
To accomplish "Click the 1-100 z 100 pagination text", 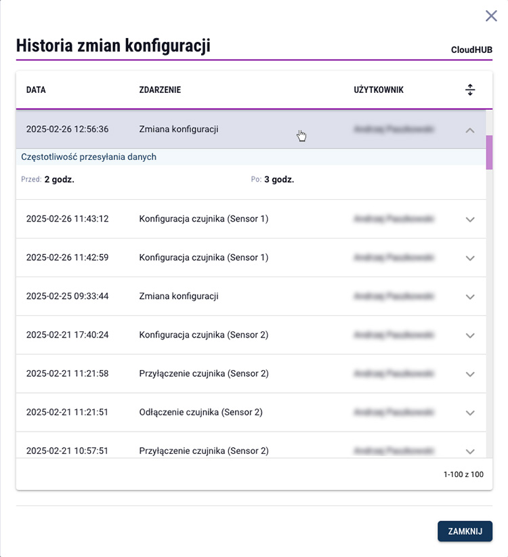I will (463, 474).
